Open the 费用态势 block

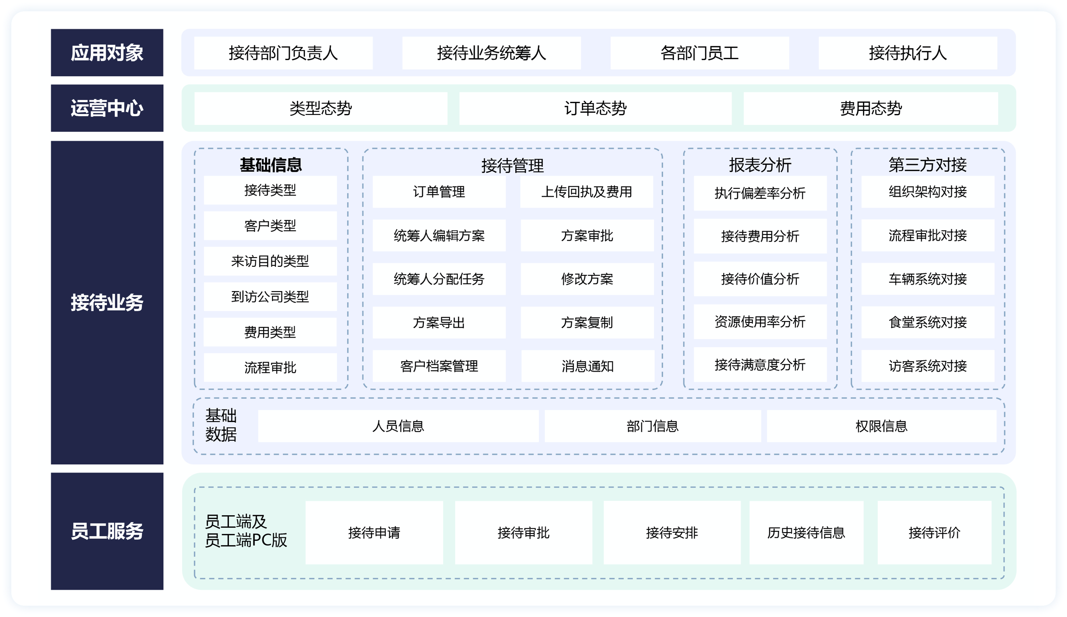point(871,108)
